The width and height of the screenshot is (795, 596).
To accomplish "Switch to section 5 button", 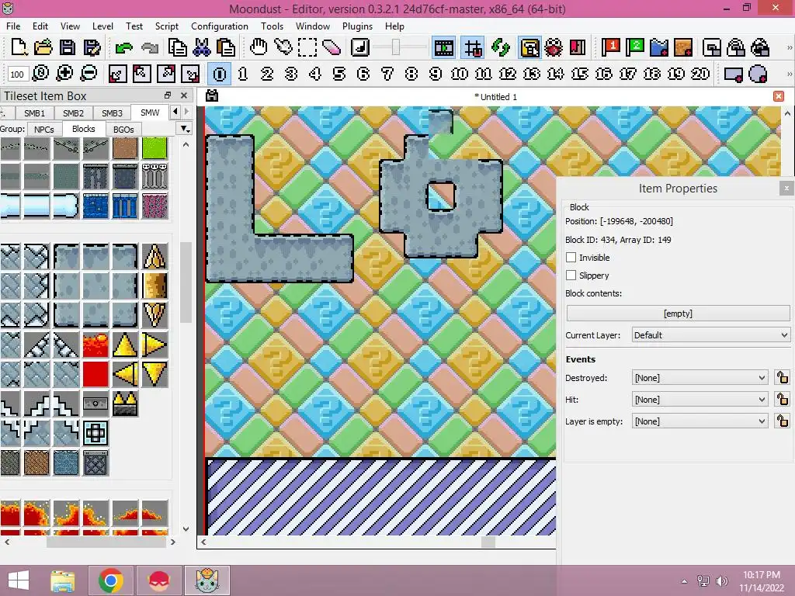I will coord(339,74).
